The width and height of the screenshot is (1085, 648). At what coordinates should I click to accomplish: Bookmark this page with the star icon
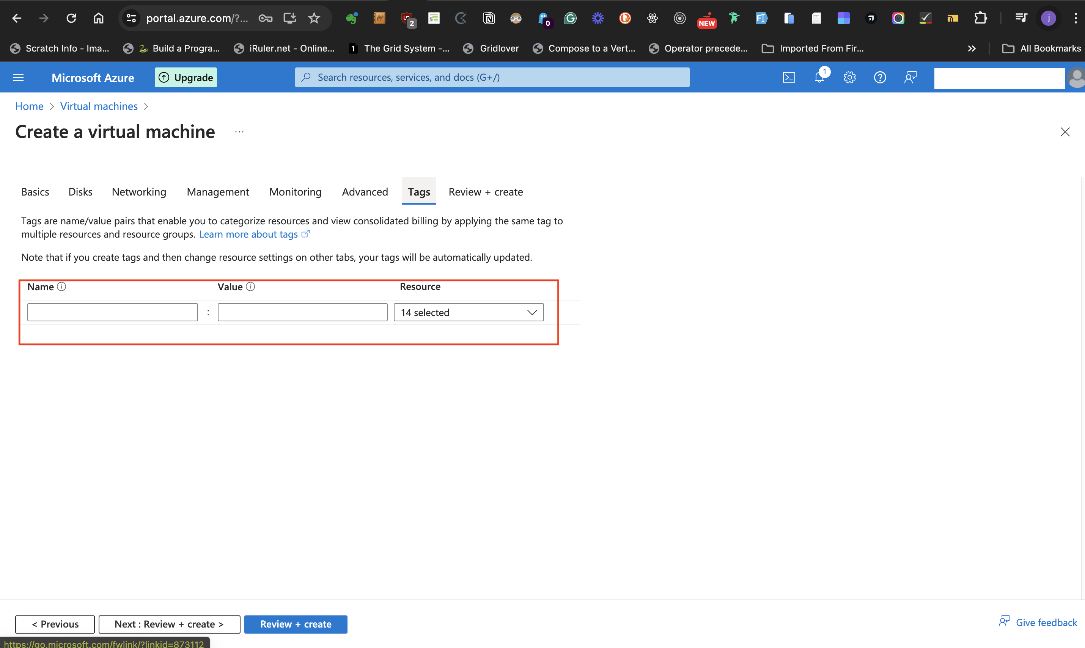314,18
